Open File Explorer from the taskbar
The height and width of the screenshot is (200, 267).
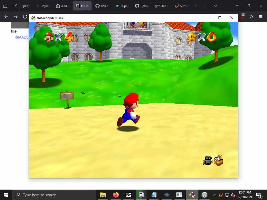(103, 195)
